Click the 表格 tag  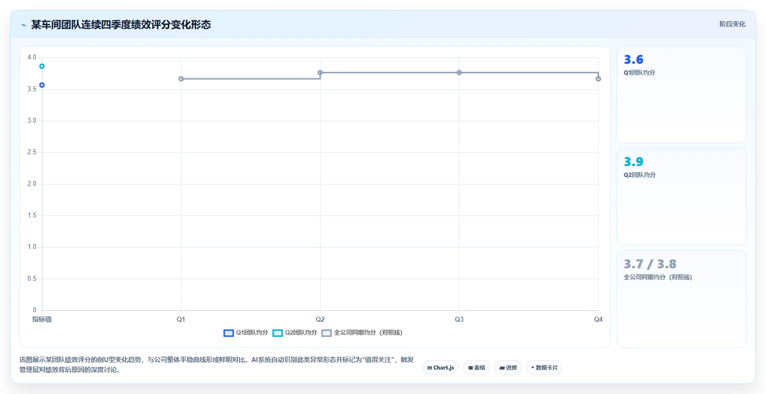(x=477, y=368)
